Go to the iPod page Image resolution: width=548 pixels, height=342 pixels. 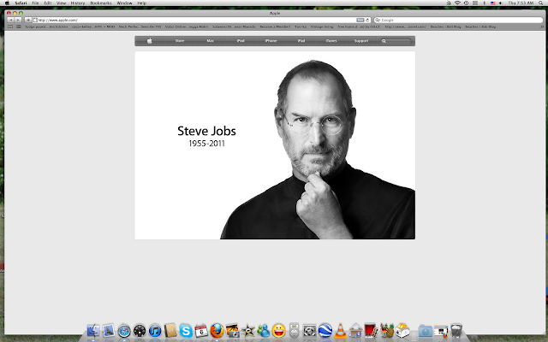(x=241, y=41)
